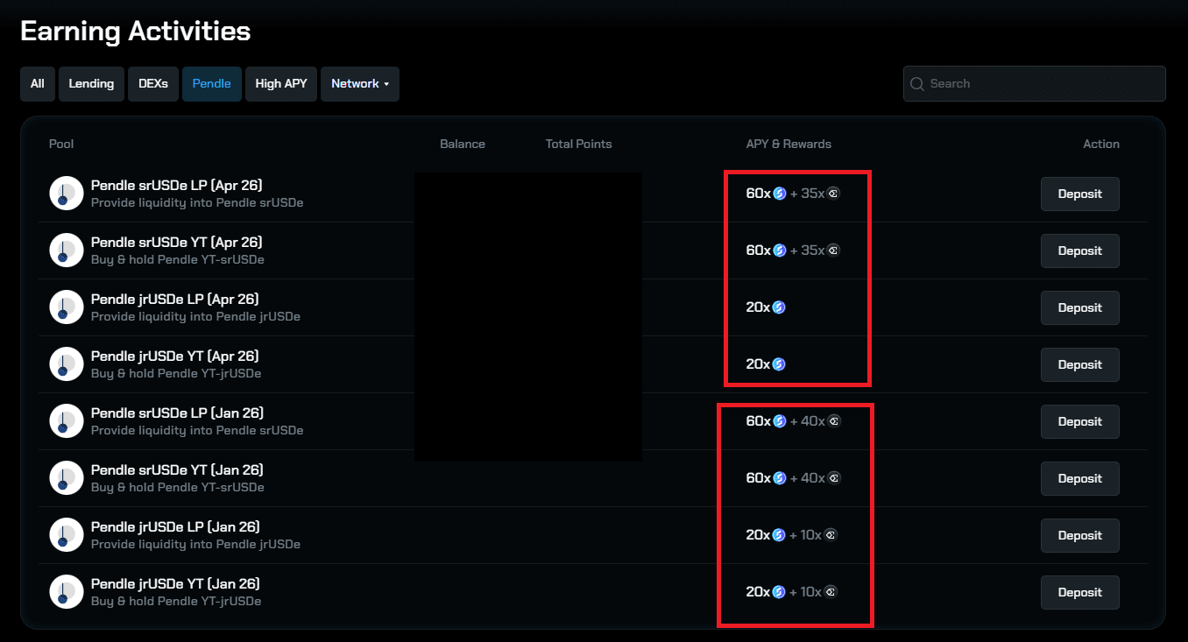This screenshot has width=1188, height=642.
Task: Click the Pendle jrUSDe LP (Jan 26) pool icon
Action: (x=66, y=535)
